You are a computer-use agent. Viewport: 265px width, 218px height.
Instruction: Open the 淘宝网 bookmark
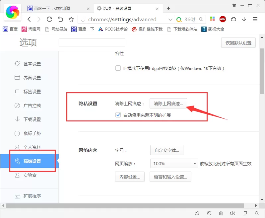tap(31, 29)
